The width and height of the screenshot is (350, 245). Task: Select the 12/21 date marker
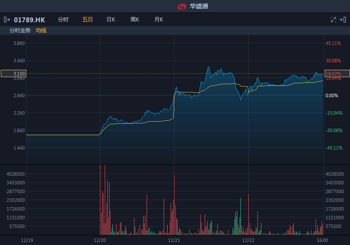(174, 240)
